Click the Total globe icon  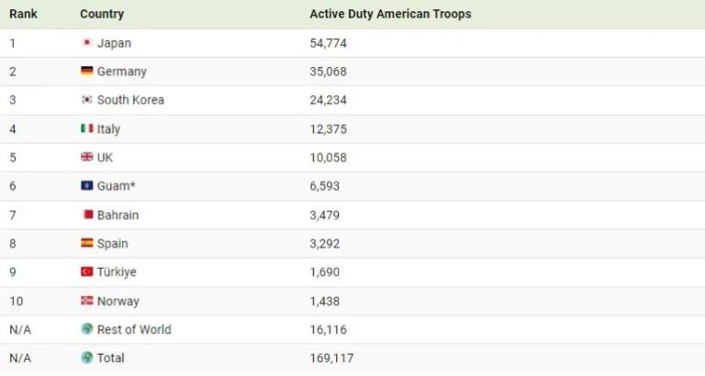[87, 358]
